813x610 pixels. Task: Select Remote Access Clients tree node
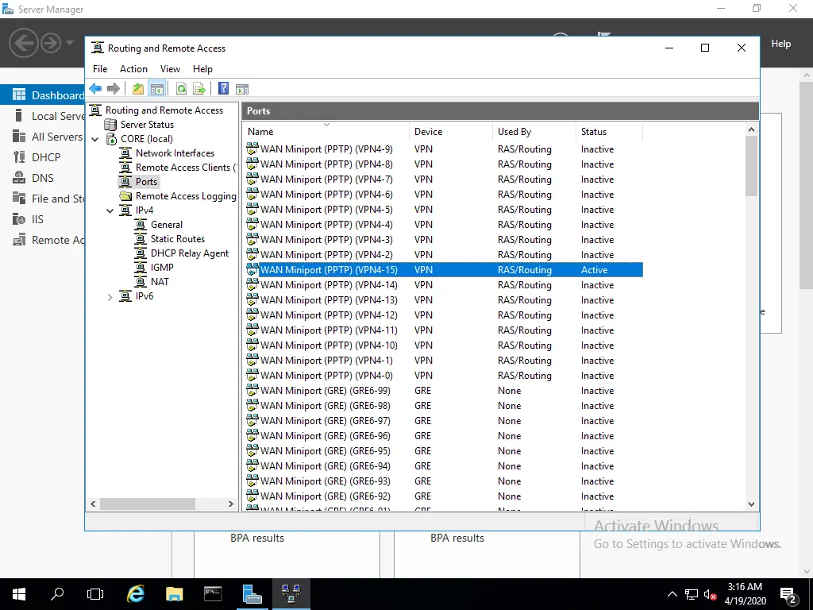(x=185, y=168)
